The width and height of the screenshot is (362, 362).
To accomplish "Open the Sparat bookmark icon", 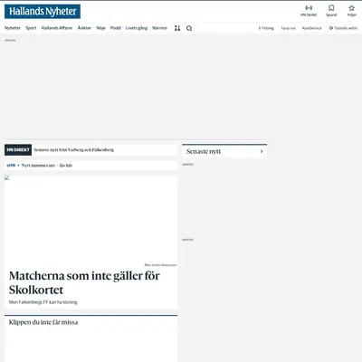I will 331,8.
